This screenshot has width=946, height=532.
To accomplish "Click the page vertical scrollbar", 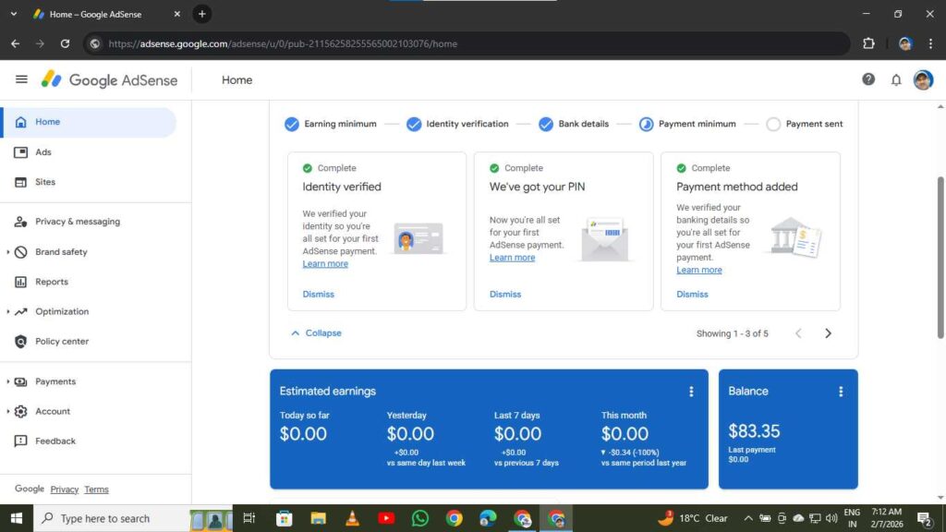I will point(940,259).
